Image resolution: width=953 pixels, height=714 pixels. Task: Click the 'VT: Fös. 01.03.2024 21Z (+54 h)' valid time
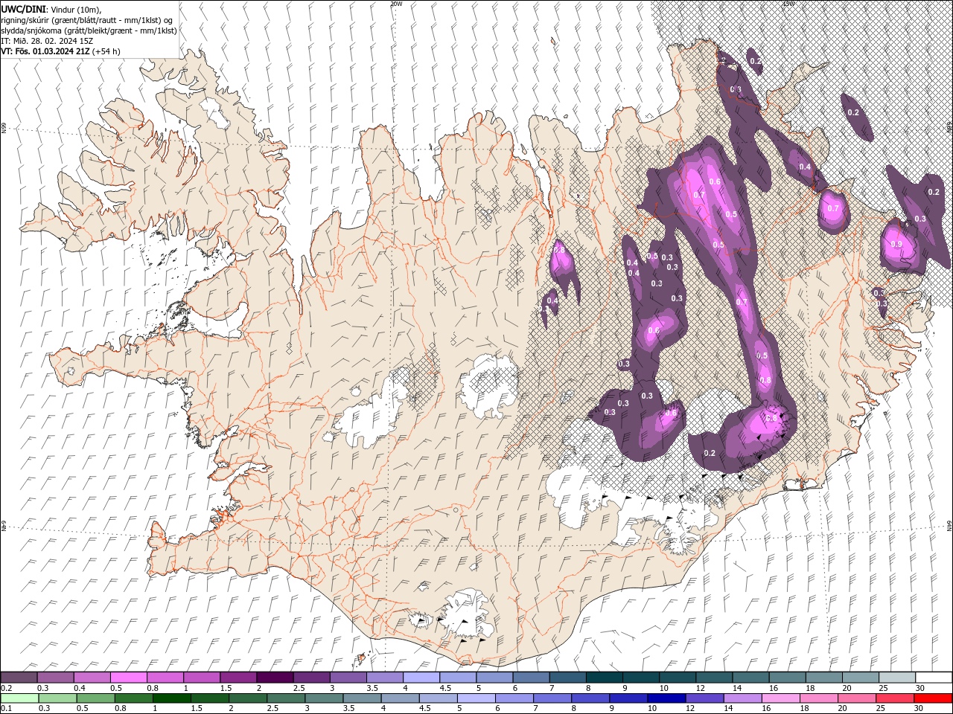pyautogui.click(x=61, y=51)
